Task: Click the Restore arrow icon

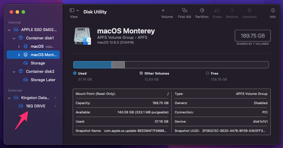Action: [232, 10]
